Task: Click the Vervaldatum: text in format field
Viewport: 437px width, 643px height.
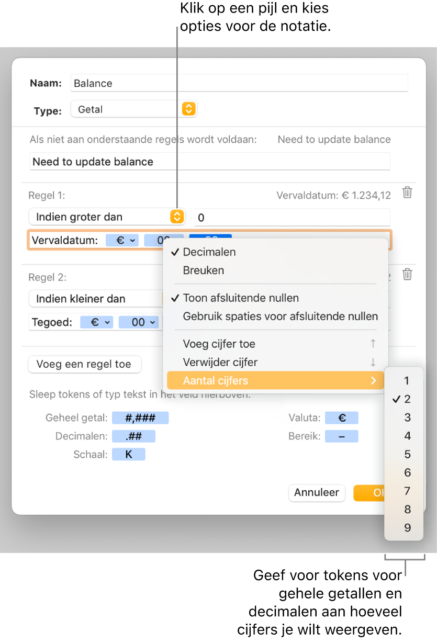Action: (65, 241)
